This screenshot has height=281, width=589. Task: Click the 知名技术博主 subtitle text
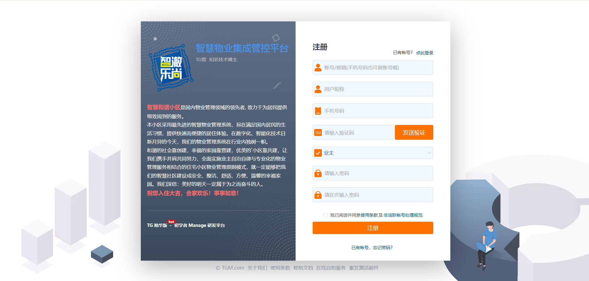point(223,59)
